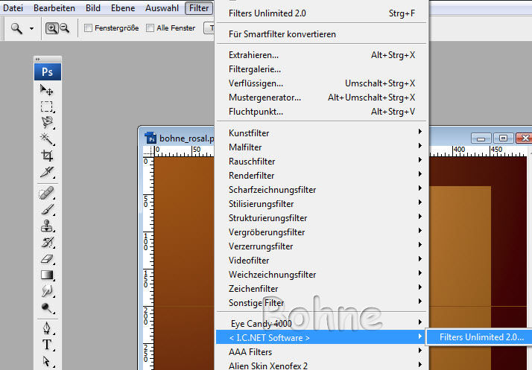
Task: Toggle the Alle Fenster checkbox
Action: (x=151, y=28)
